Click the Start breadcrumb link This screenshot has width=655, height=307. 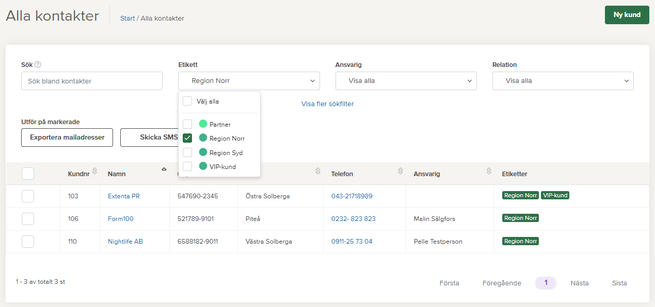coord(127,19)
